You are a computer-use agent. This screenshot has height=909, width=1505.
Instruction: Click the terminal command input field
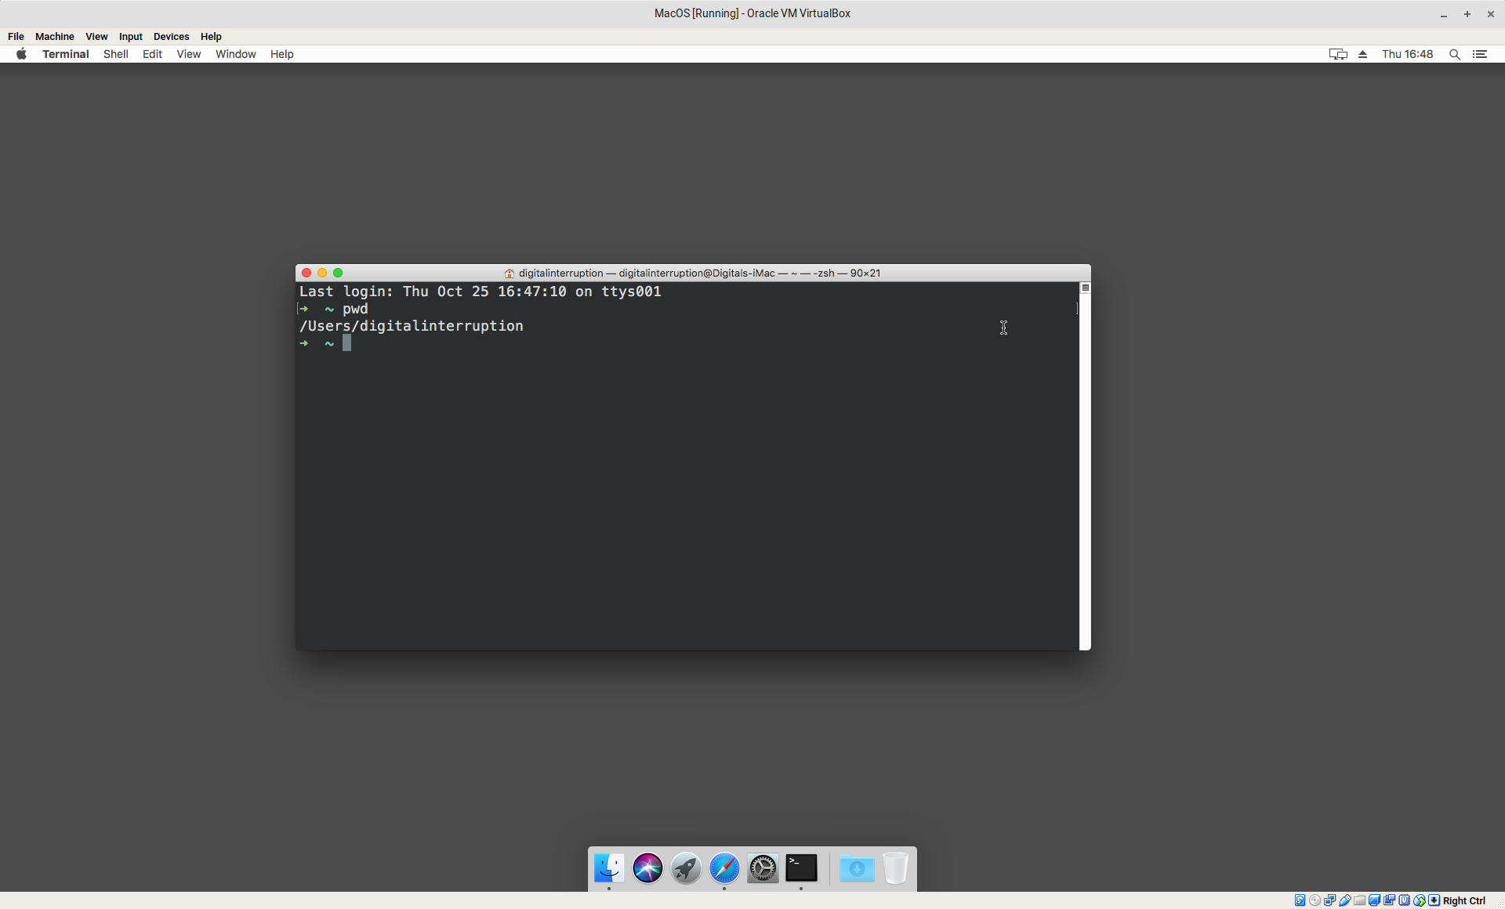(x=346, y=342)
